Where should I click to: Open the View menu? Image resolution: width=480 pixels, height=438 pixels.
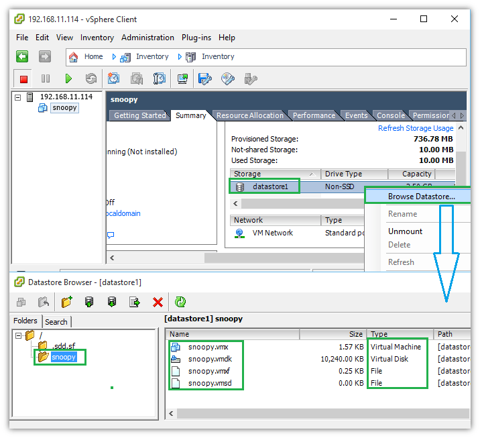tap(64, 38)
